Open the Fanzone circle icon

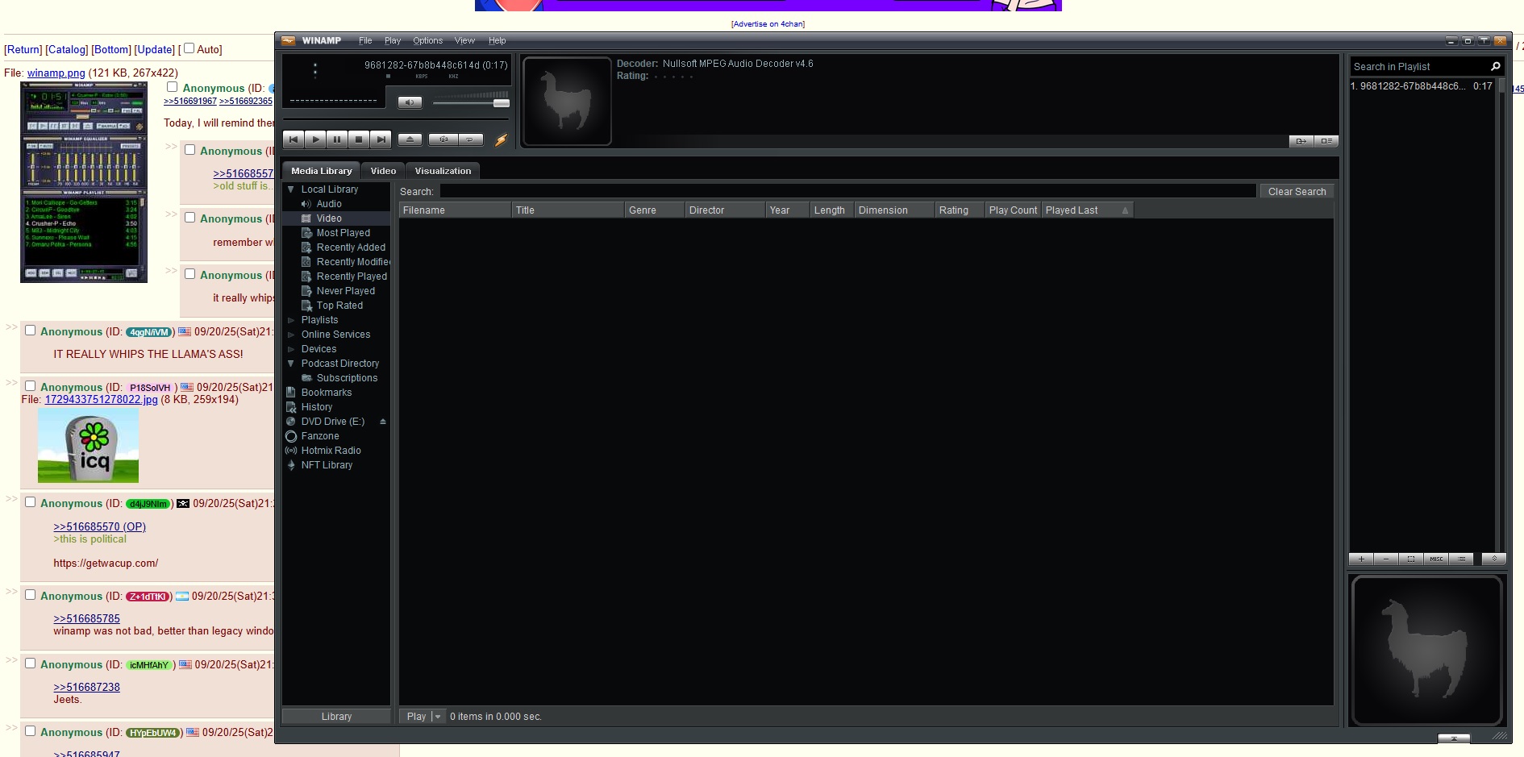click(x=291, y=436)
